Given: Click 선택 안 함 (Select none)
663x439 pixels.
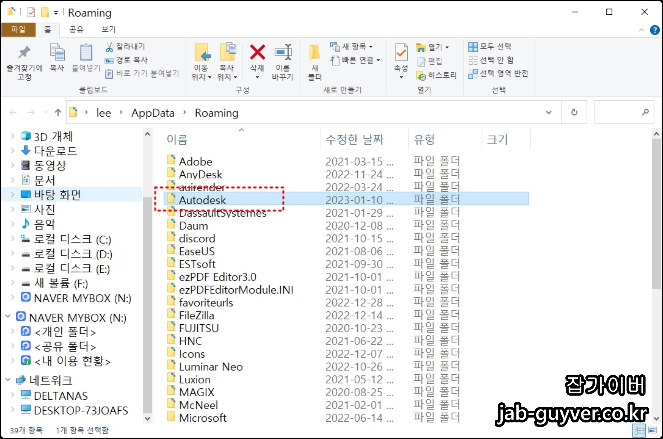Looking at the screenshot, I should 491,60.
